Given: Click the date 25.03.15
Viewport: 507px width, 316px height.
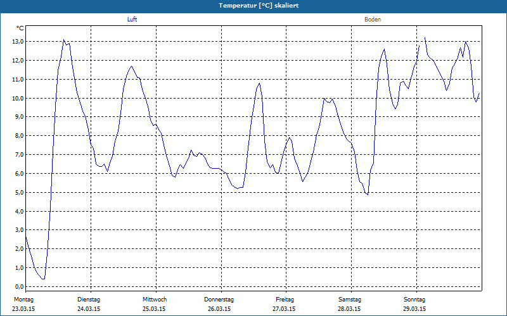Looking at the screenshot, I should tap(154, 309).
